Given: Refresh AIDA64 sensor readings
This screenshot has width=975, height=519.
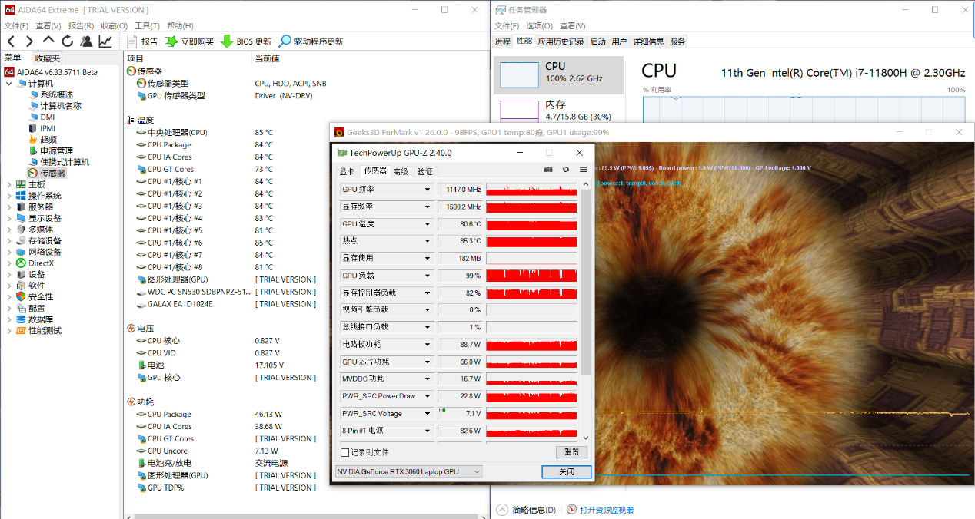Looking at the screenshot, I should point(68,41).
